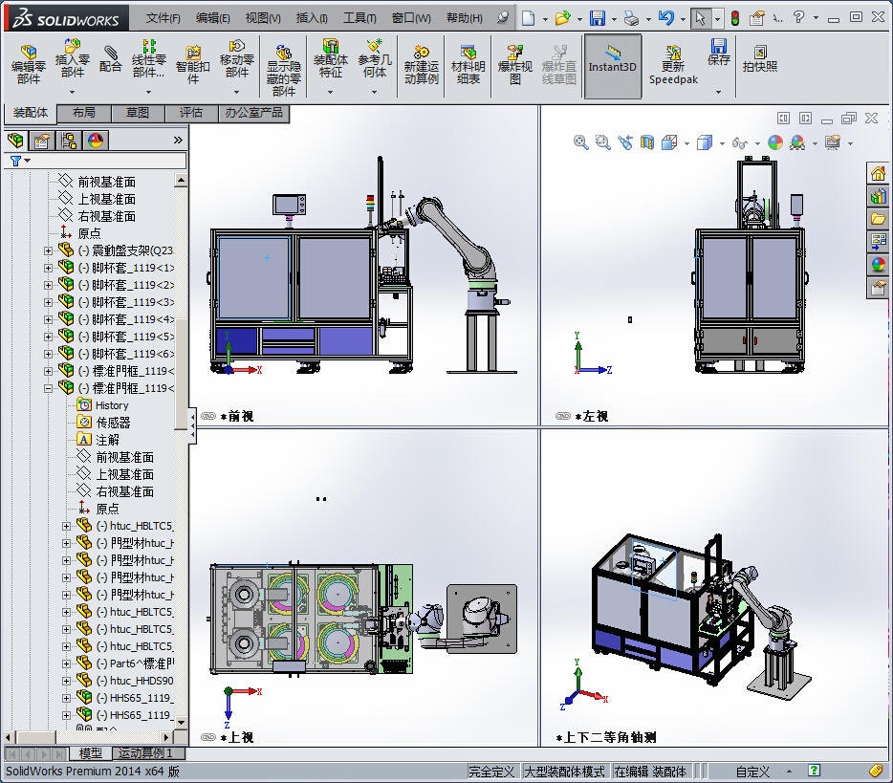The width and height of the screenshot is (893, 783).
Task: Toggle the 大型装配体模式 status bar mode
Action: tap(564, 772)
